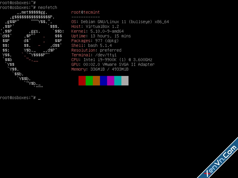Click the orange-brown color block
238x178 pixels.
point(96,81)
